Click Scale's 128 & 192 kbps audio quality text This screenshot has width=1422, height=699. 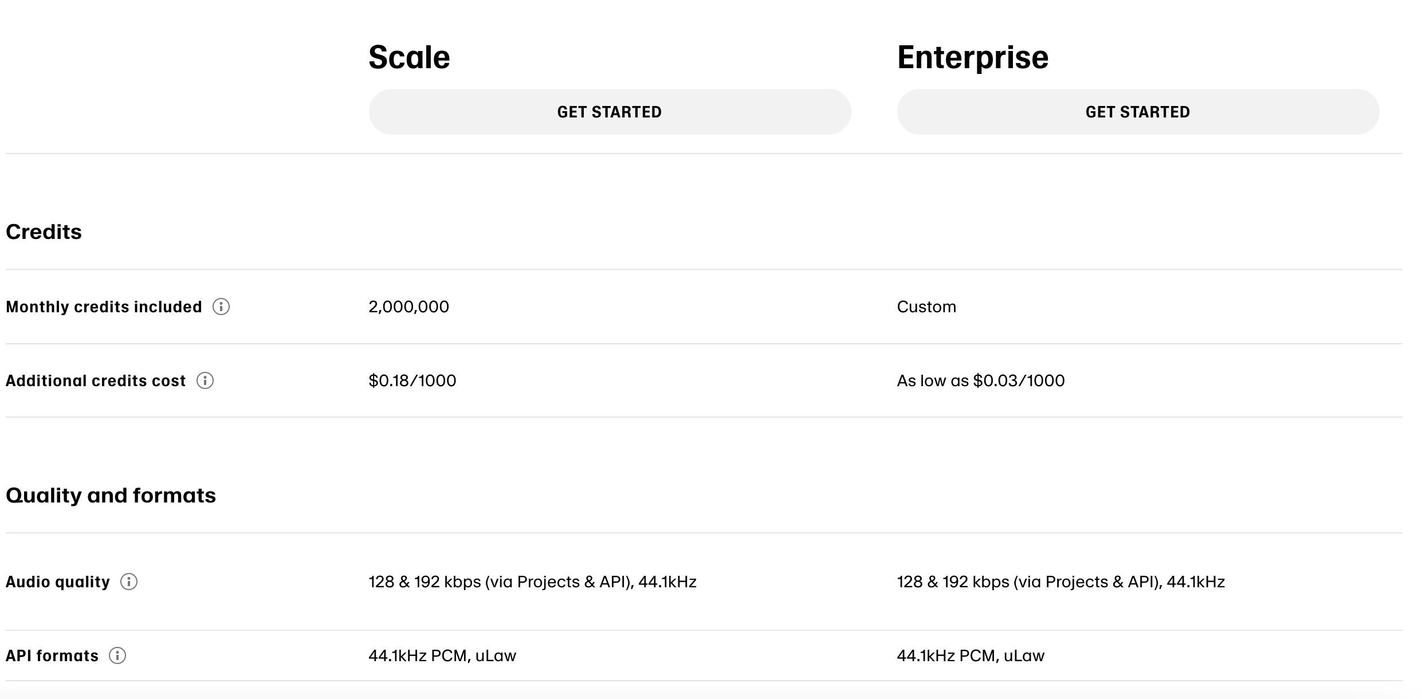pyautogui.click(x=532, y=582)
